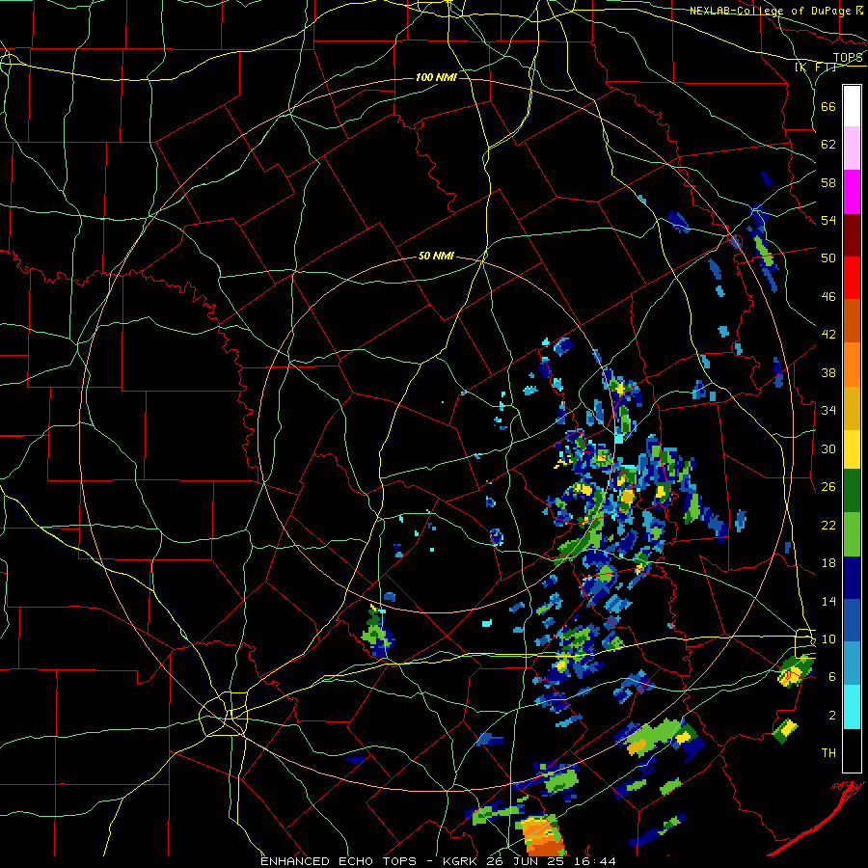The width and height of the screenshot is (868, 868).
Task: Click the 50 legend value
Action: [828, 258]
